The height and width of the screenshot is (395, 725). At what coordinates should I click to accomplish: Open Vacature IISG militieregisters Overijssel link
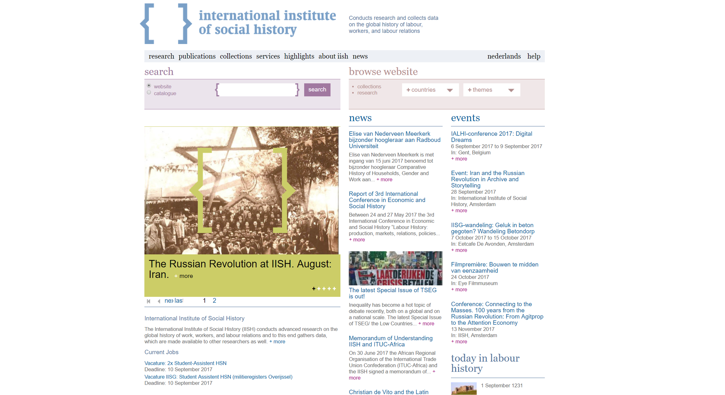point(218,377)
